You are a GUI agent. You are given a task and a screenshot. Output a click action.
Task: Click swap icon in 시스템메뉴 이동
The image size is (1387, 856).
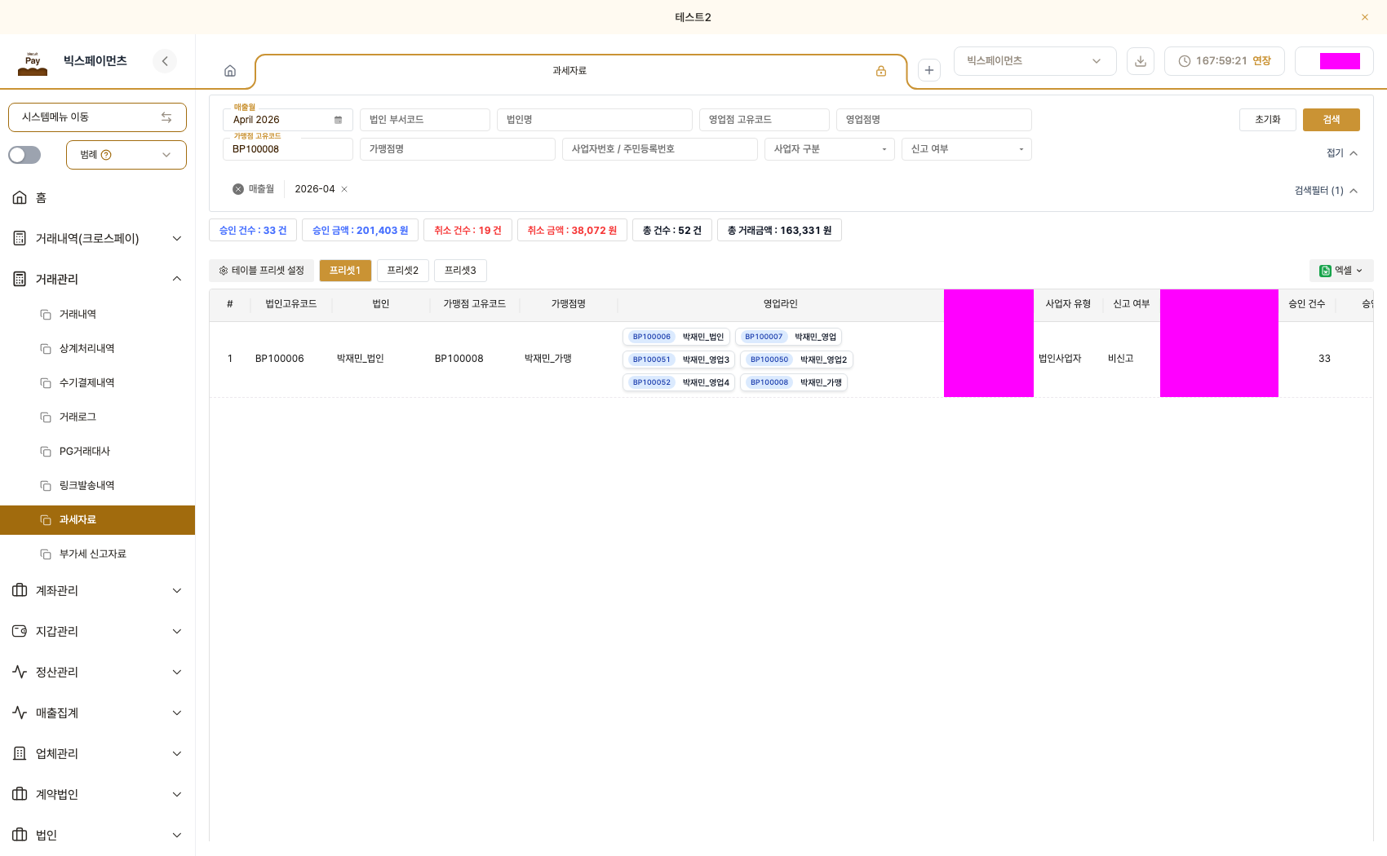(166, 117)
